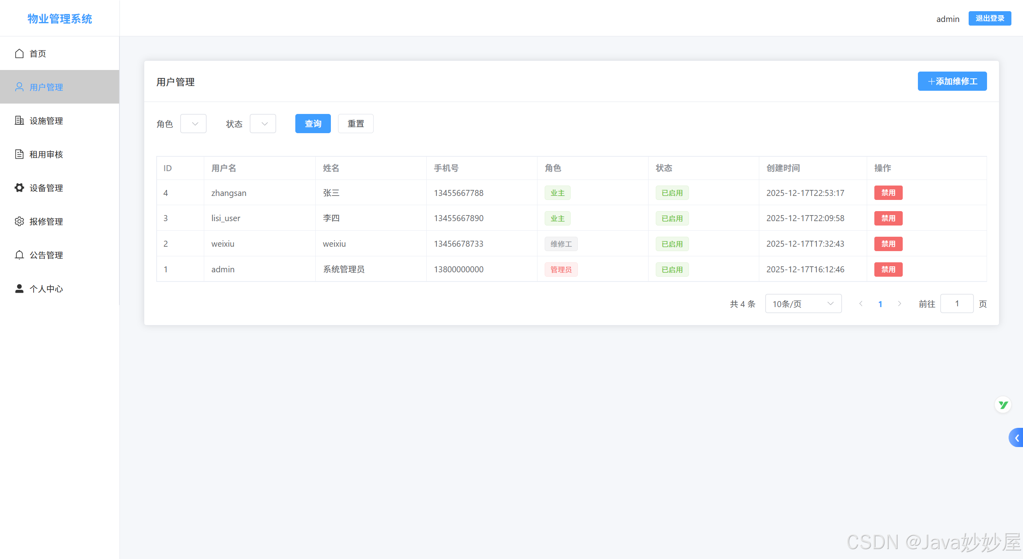Click the green floating assistant icon

[x=1003, y=405]
